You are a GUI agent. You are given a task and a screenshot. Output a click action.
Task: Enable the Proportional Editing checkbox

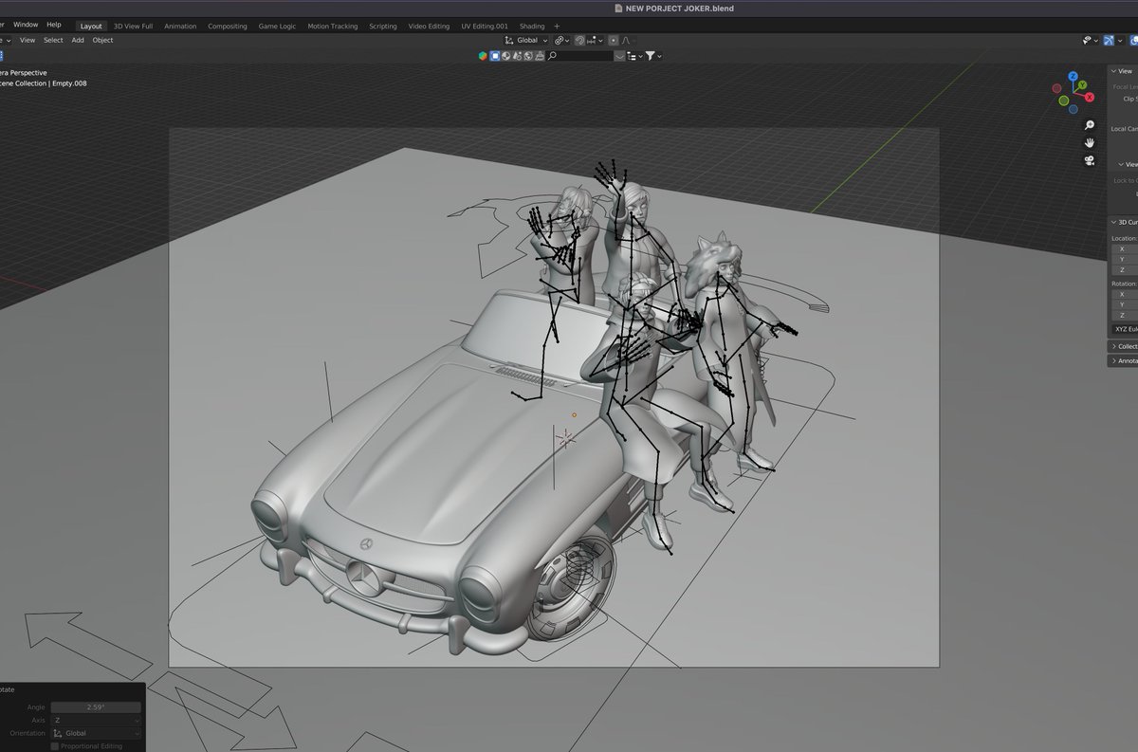point(54,746)
